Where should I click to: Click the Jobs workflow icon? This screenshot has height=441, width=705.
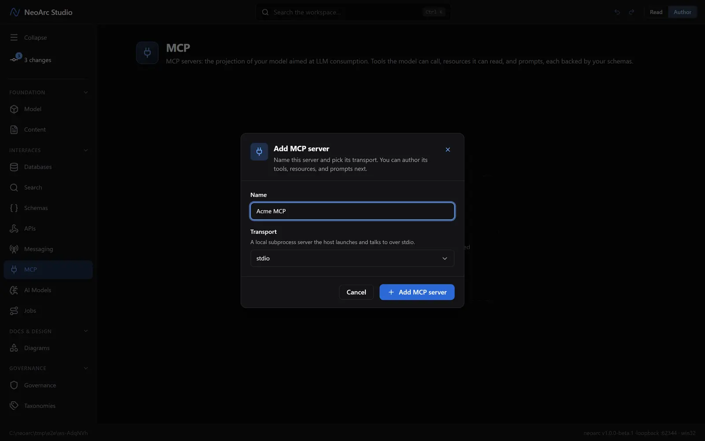coord(14,310)
